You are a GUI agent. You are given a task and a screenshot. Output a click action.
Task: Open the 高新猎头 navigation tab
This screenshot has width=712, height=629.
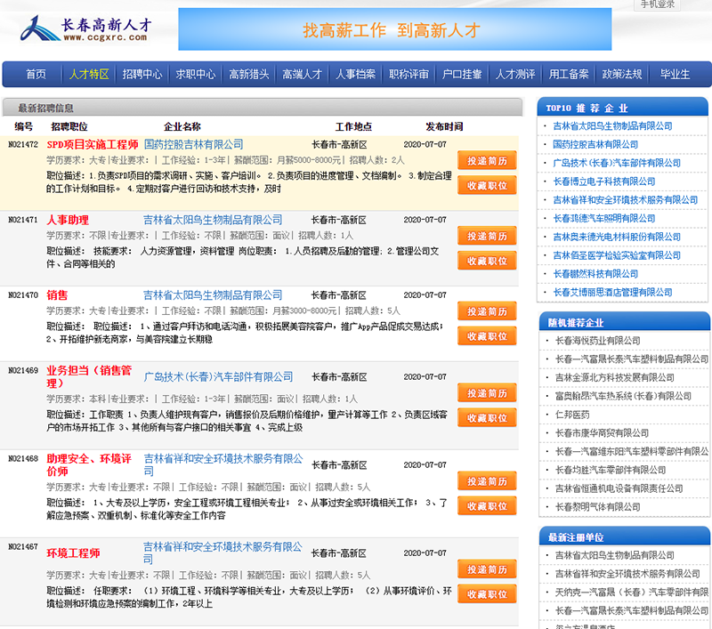[x=249, y=74]
